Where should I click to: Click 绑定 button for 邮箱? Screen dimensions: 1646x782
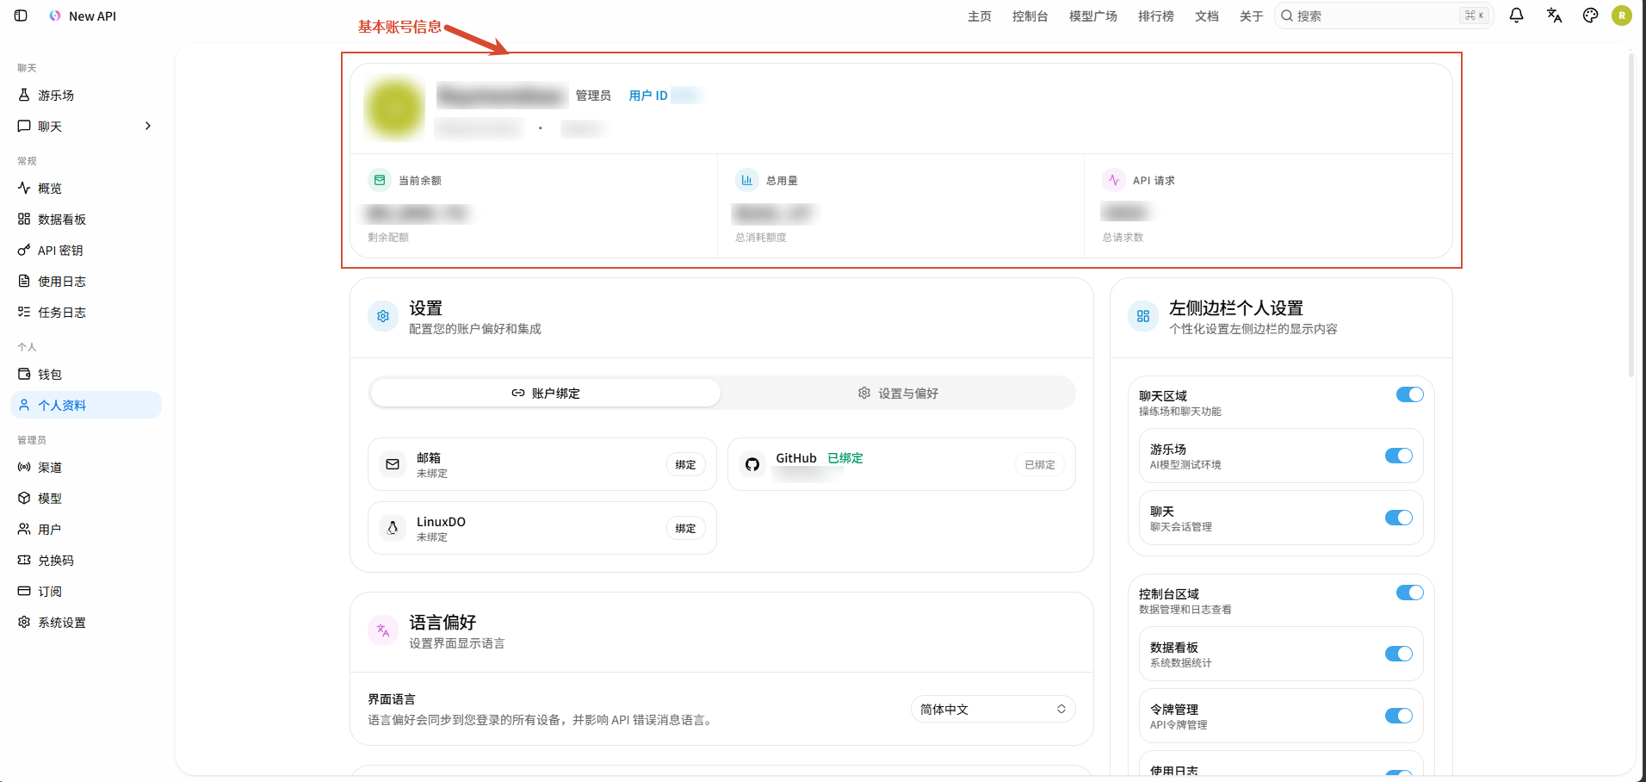pyautogui.click(x=685, y=464)
